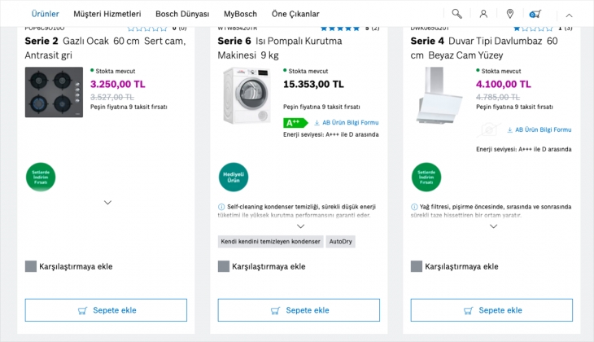This screenshot has width=594, height=342.
Task: Expand the dryer description chevron
Action: (300, 226)
